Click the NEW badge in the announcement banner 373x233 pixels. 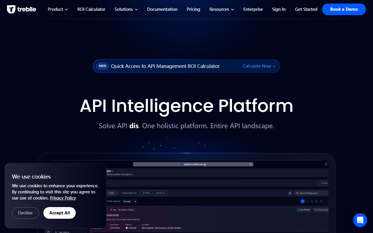tap(102, 66)
